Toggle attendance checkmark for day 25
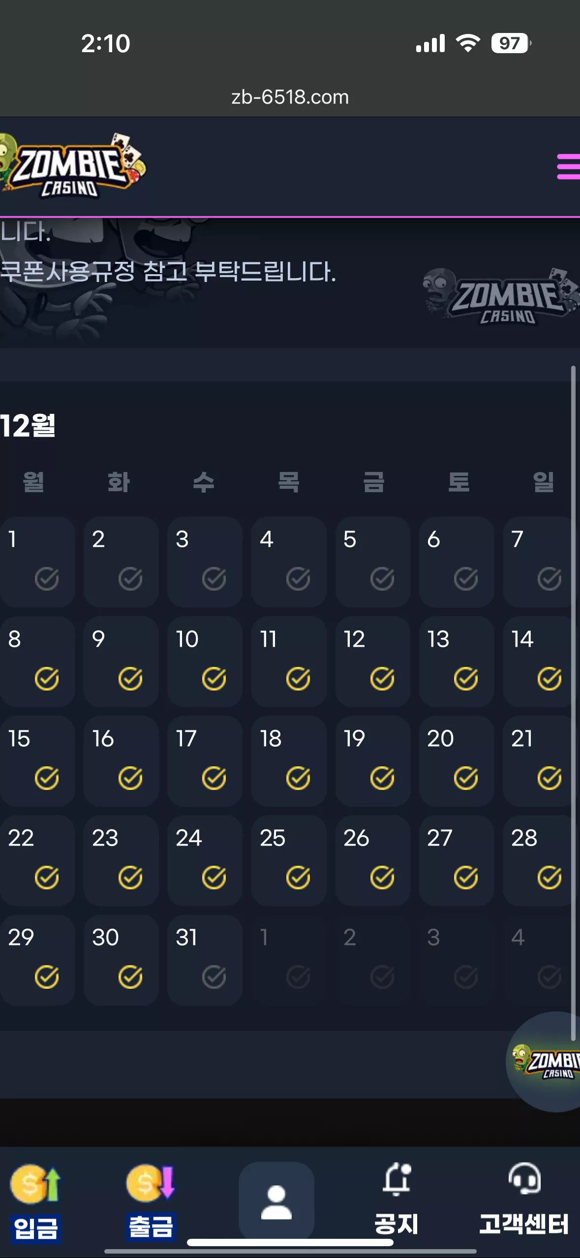This screenshot has height=1258, width=580. pyautogui.click(x=298, y=878)
